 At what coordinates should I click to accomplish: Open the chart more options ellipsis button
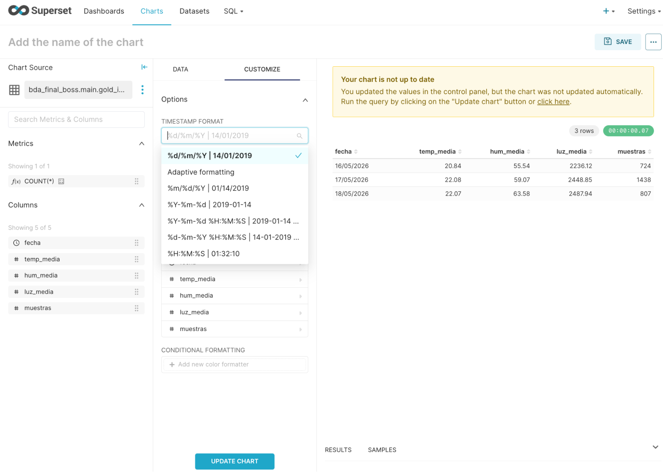(x=653, y=42)
